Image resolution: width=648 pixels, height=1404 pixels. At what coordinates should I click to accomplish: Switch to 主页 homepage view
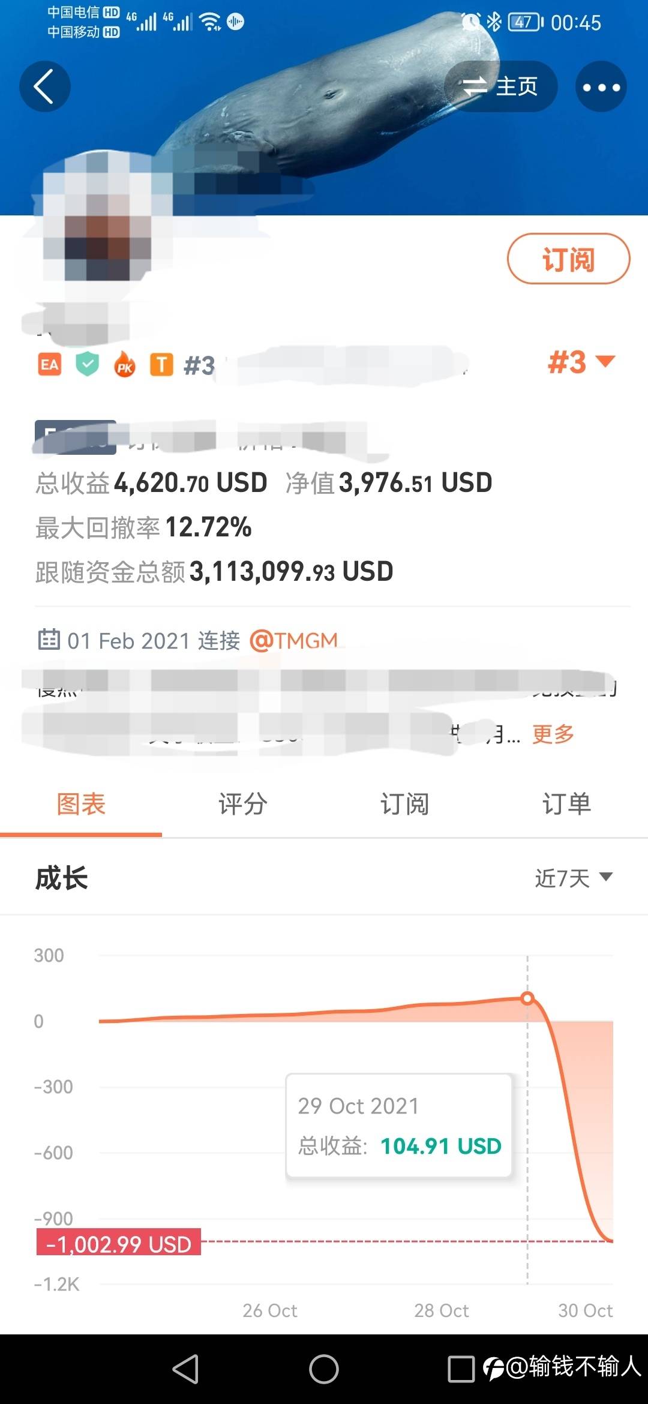coord(501,86)
